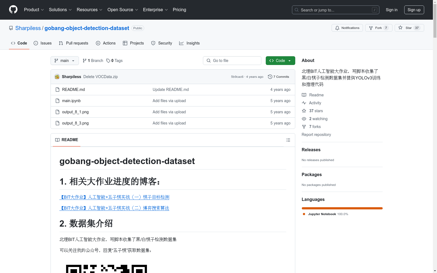Open the Enterprise dropdown
This screenshot has width=437, height=273.
pos(155,10)
